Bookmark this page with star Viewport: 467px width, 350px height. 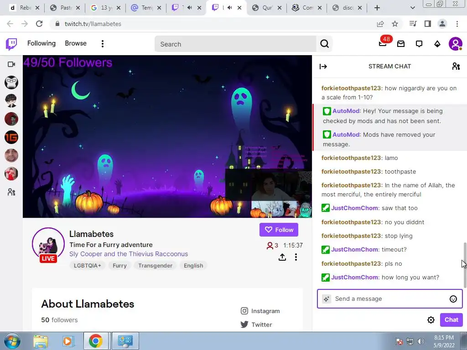395,24
